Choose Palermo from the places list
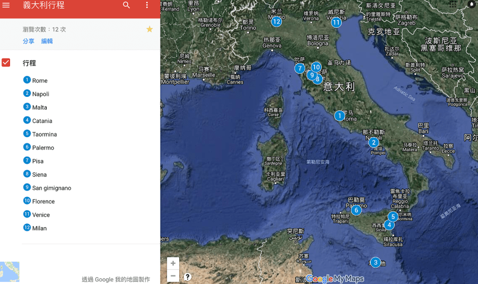 (43, 148)
